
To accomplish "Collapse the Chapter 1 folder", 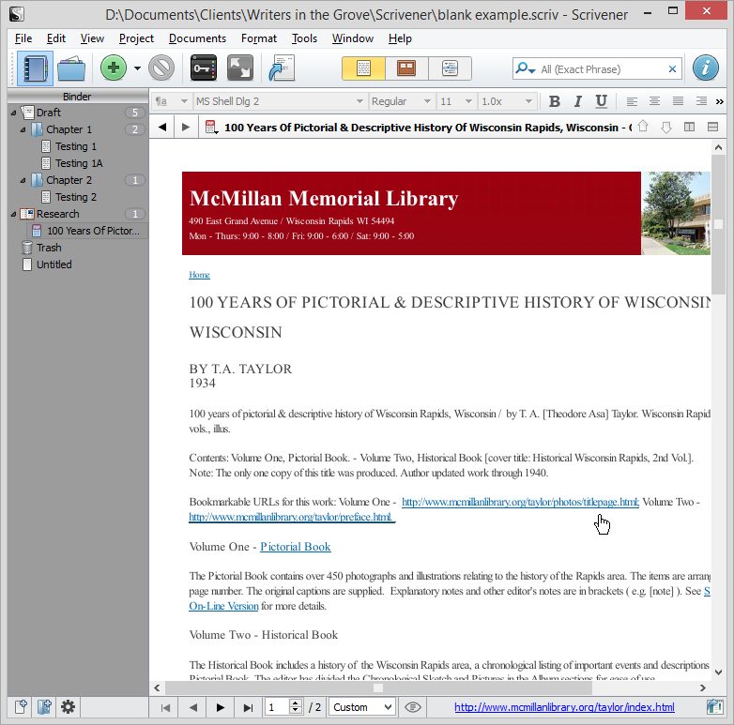I will point(23,129).
